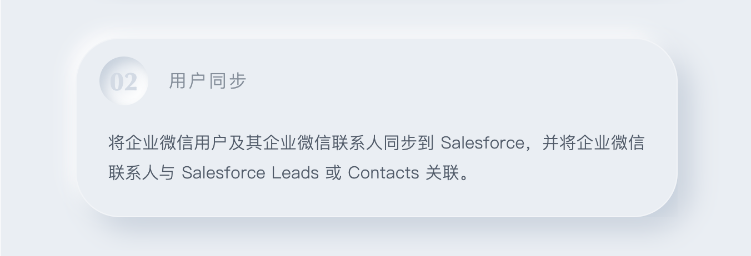Click the 步 character in the heading
The image size is (751, 256).
238,81
